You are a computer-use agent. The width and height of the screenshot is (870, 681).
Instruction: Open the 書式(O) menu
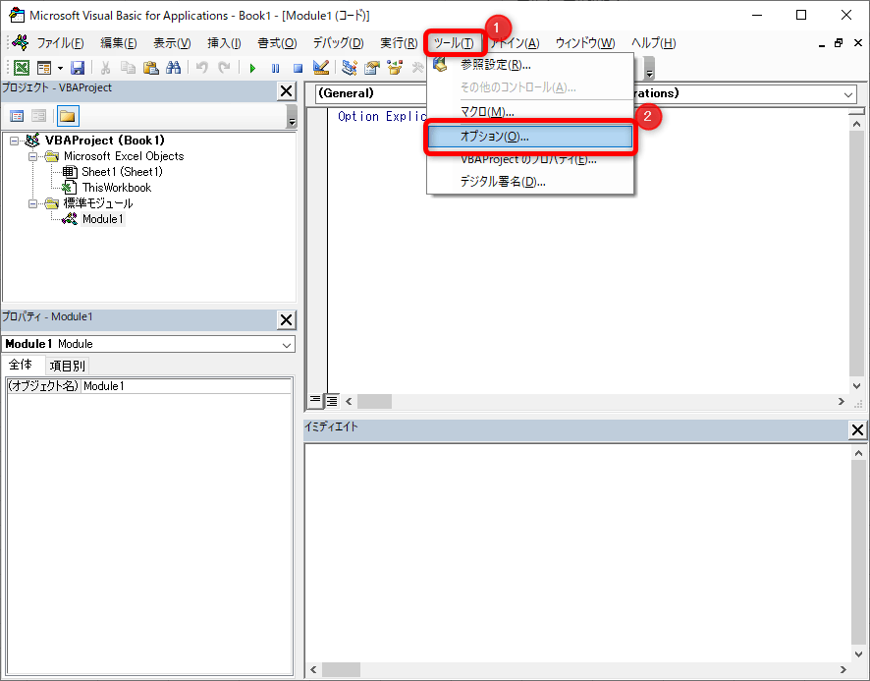tap(277, 43)
